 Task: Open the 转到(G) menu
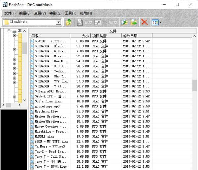55,13
